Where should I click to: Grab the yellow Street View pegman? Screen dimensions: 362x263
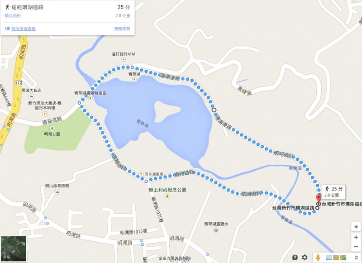[x=318, y=258]
